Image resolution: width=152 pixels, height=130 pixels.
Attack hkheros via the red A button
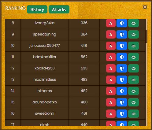[x=111, y=91]
